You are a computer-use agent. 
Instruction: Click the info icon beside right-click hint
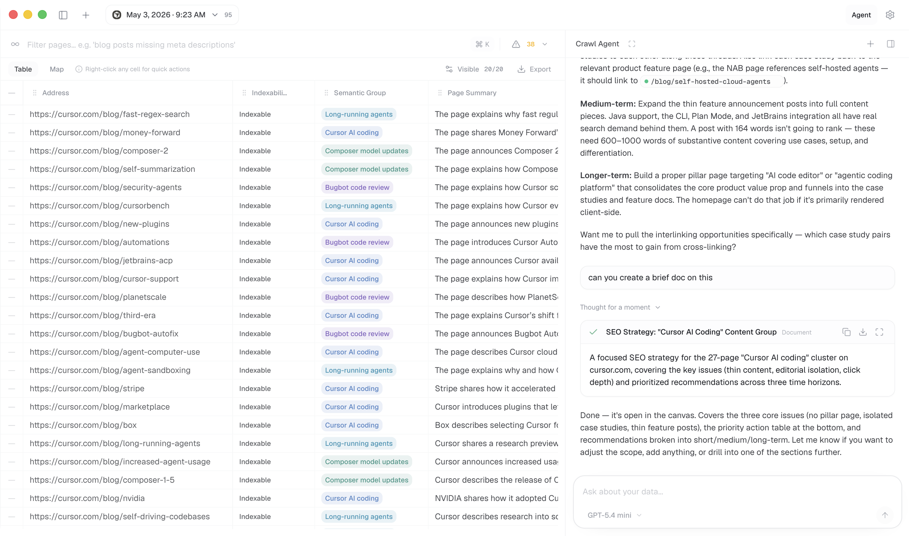click(79, 69)
